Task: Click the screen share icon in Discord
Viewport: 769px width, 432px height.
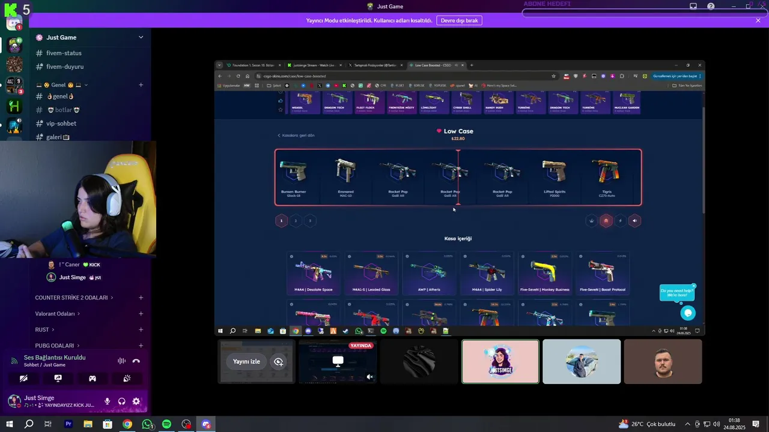Action: pyautogui.click(x=58, y=379)
